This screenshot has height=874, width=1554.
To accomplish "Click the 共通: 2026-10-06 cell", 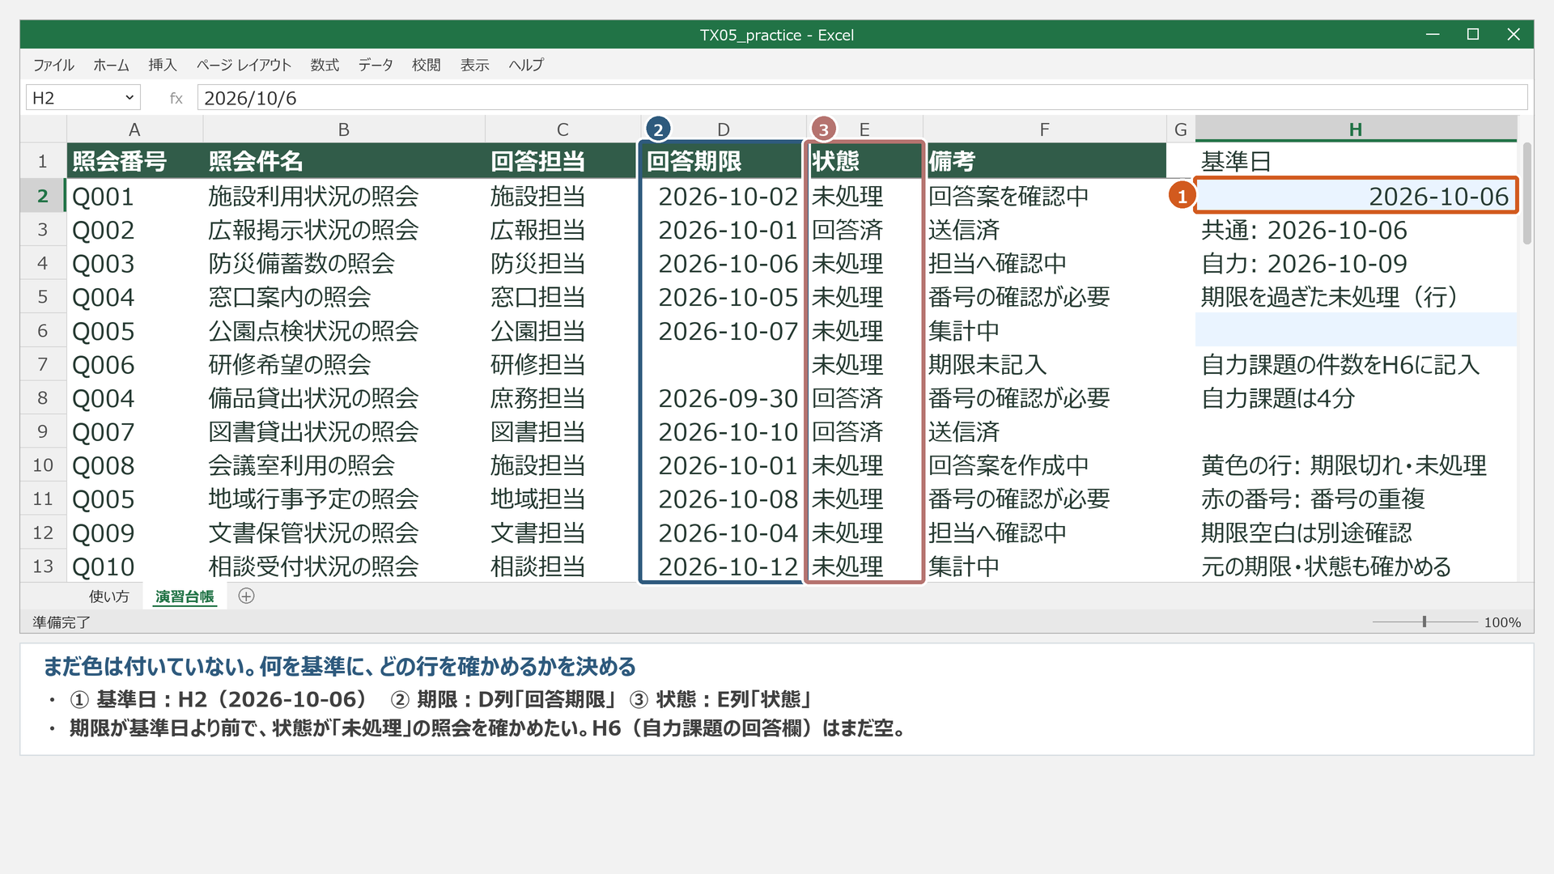I will pos(1356,230).
